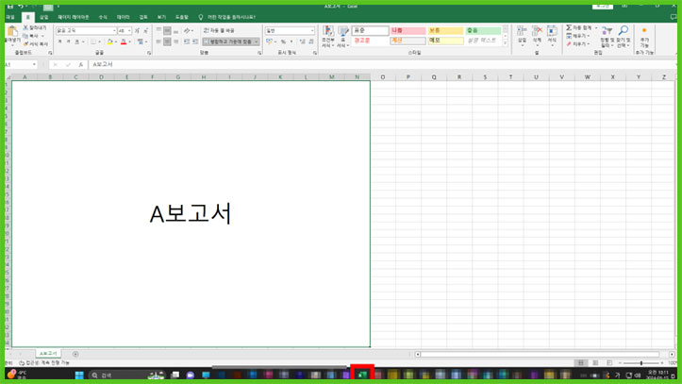Switch to the Insert (삽입) tab
The height and width of the screenshot is (384, 682).
(43, 17)
